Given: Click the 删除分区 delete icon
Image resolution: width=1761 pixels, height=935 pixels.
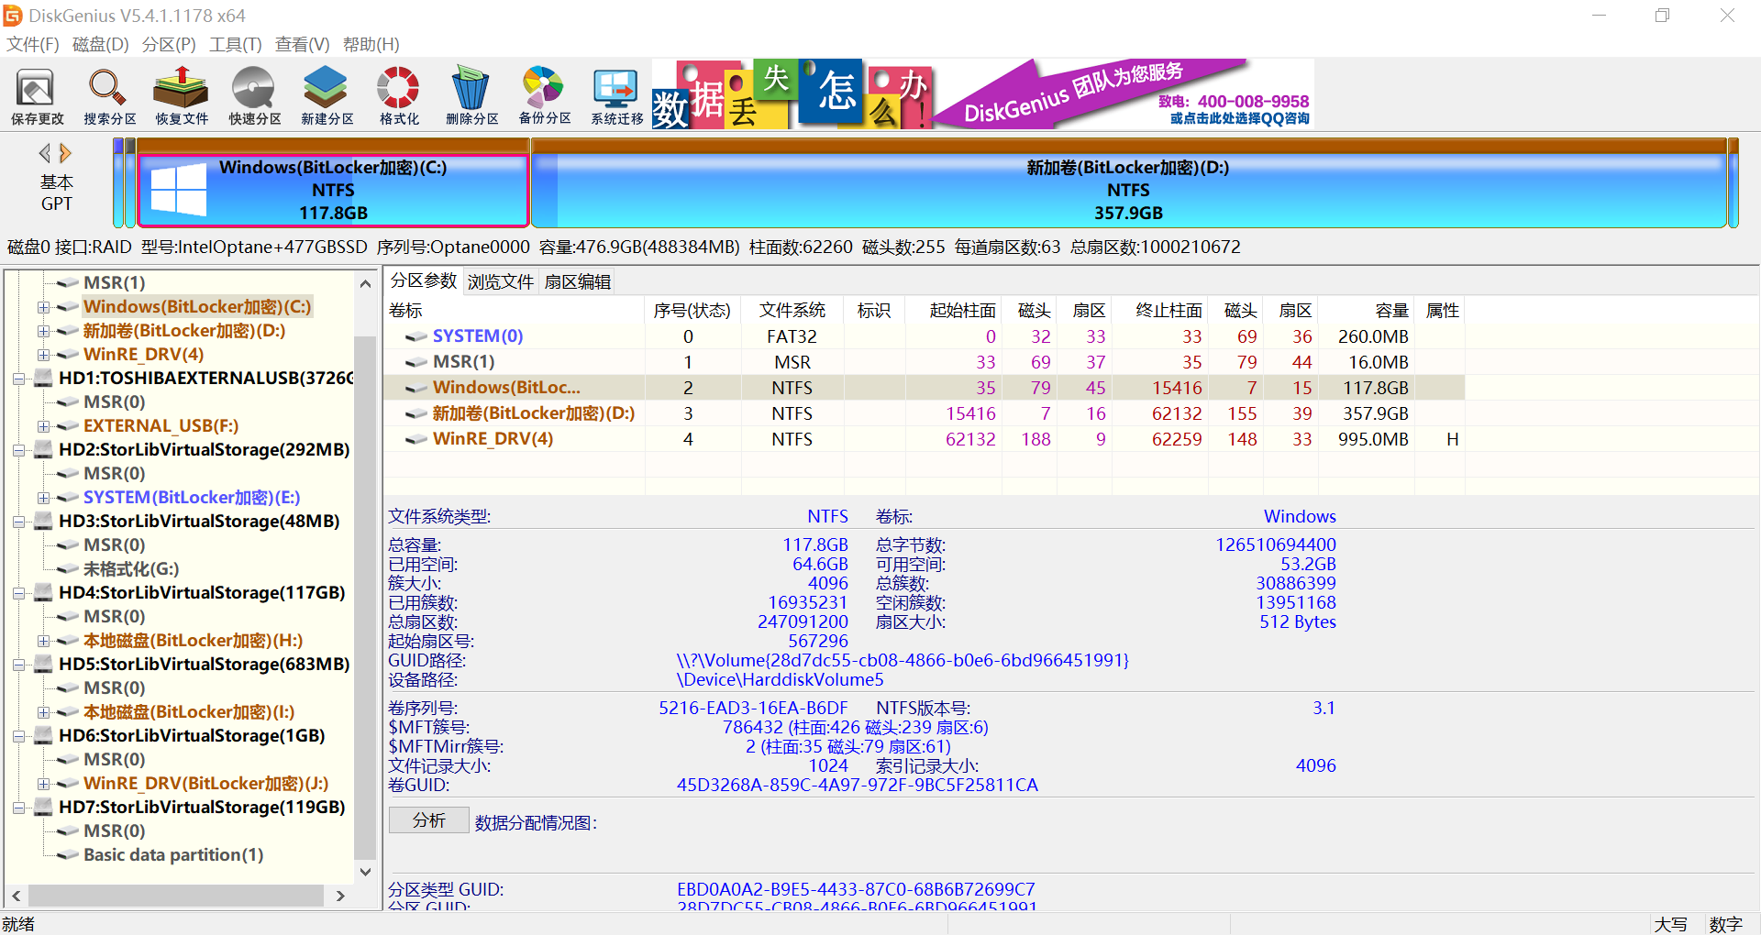Looking at the screenshot, I should [471, 94].
